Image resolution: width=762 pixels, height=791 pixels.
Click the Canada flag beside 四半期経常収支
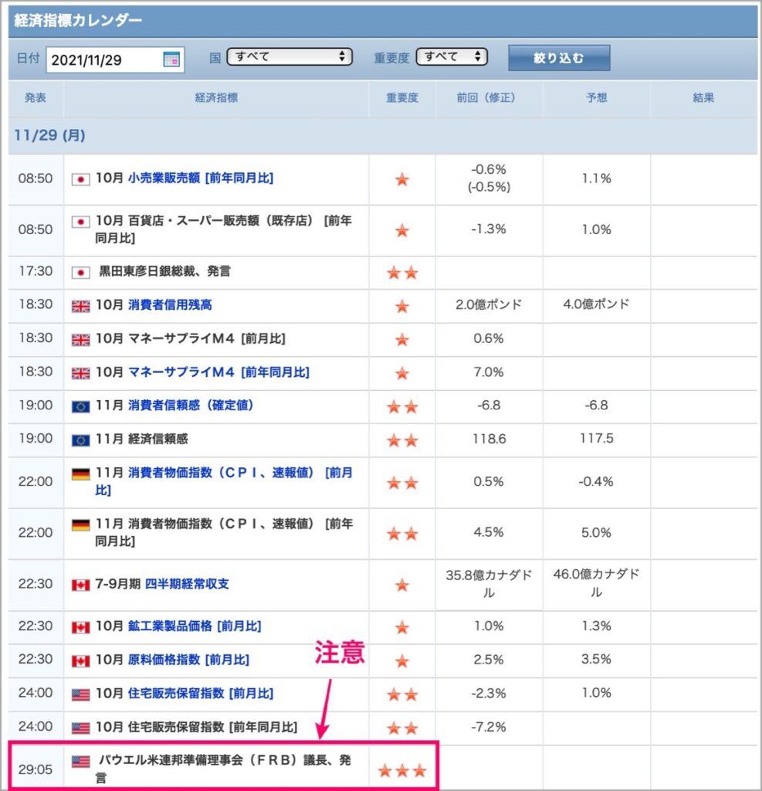pyautogui.click(x=81, y=585)
